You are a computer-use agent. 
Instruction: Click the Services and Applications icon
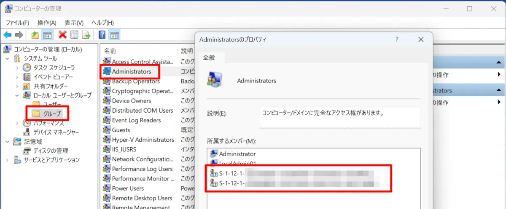pos(17,160)
